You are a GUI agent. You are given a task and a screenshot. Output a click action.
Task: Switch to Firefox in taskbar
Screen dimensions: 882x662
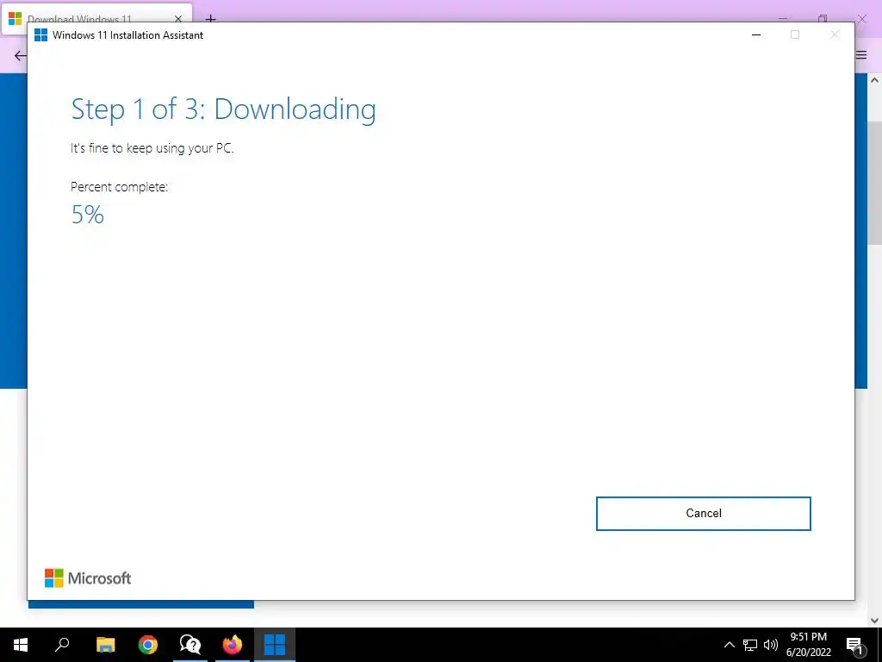pyautogui.click(x=233, y=645)
